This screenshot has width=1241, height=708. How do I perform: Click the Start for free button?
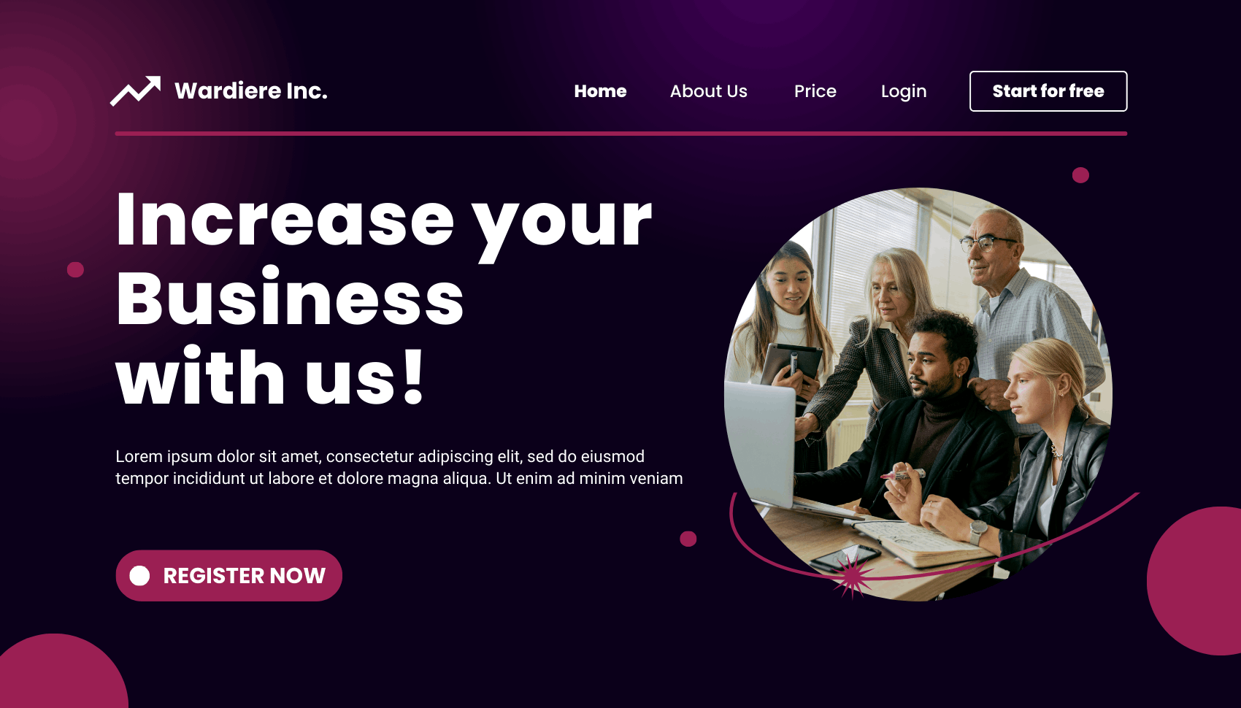pyautogui.click(x=1048, y=91)
